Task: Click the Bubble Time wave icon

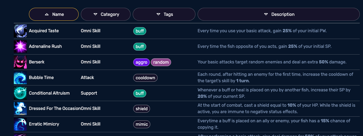Action: point(20,78)
